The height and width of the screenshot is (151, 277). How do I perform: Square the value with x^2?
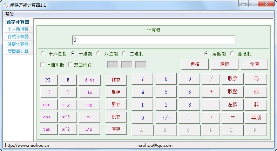tap(68, 129)
